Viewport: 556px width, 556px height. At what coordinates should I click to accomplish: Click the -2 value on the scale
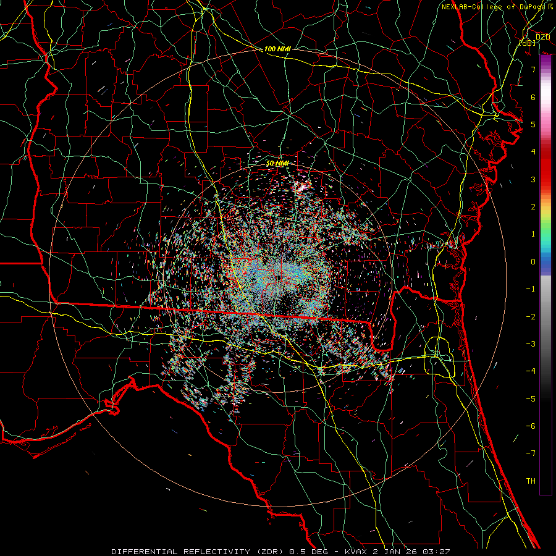click(x=531, y=316)
